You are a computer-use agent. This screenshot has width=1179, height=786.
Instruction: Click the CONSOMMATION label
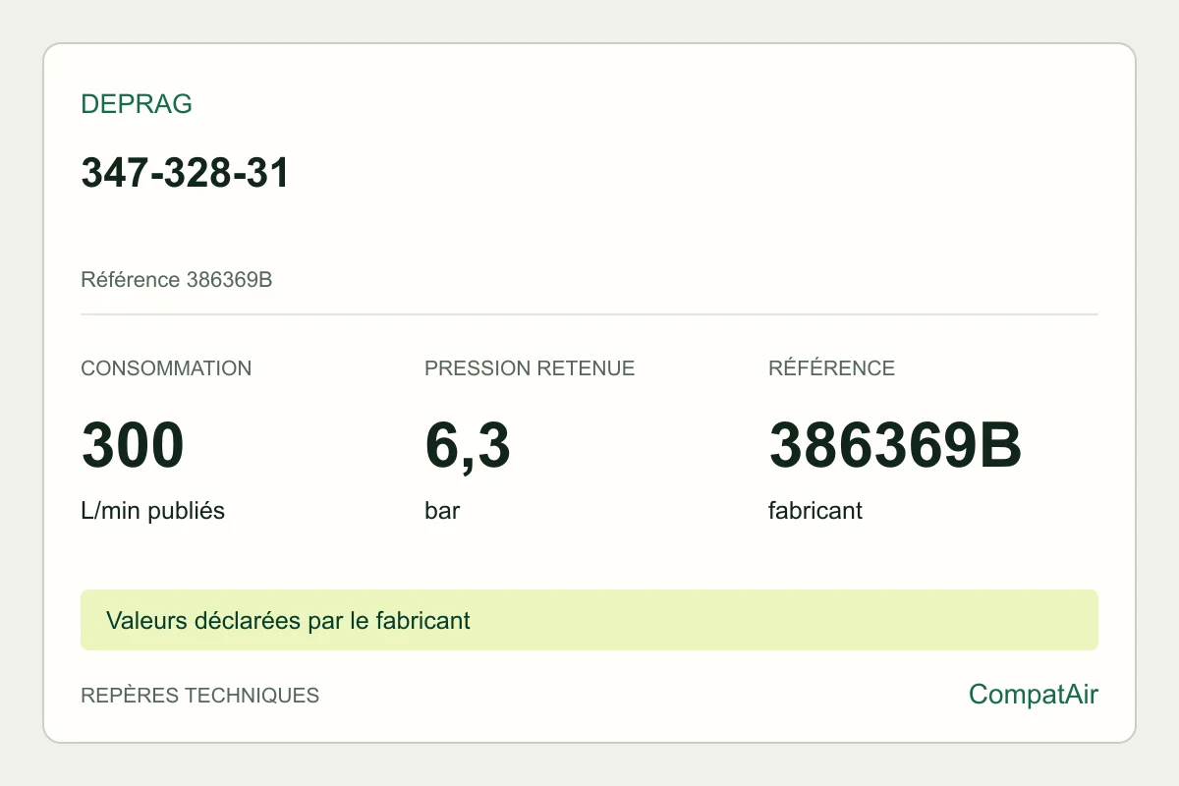pyautogui.click(x=166, y=368)
